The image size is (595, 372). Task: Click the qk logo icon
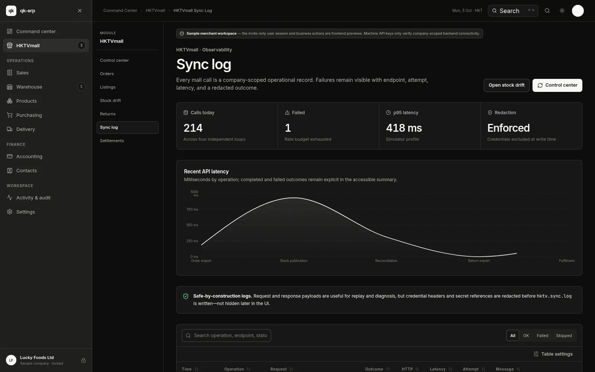click(11, 11)
